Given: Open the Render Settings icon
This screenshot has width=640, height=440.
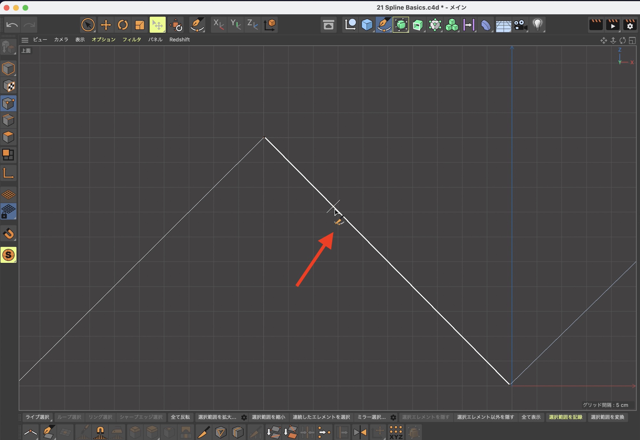Looking at the screenshot, I should click(x=630, y=25).
